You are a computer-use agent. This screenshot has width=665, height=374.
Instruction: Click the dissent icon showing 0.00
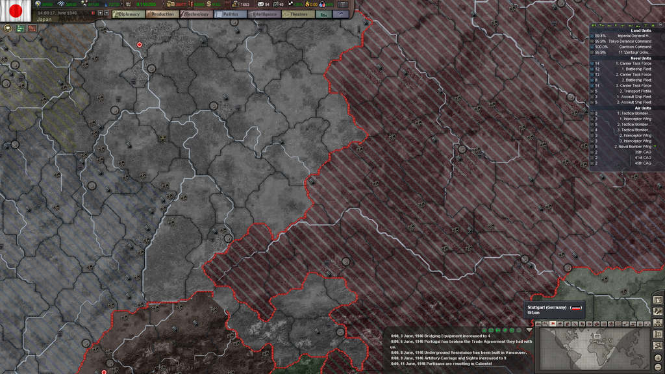coord(307,5)
